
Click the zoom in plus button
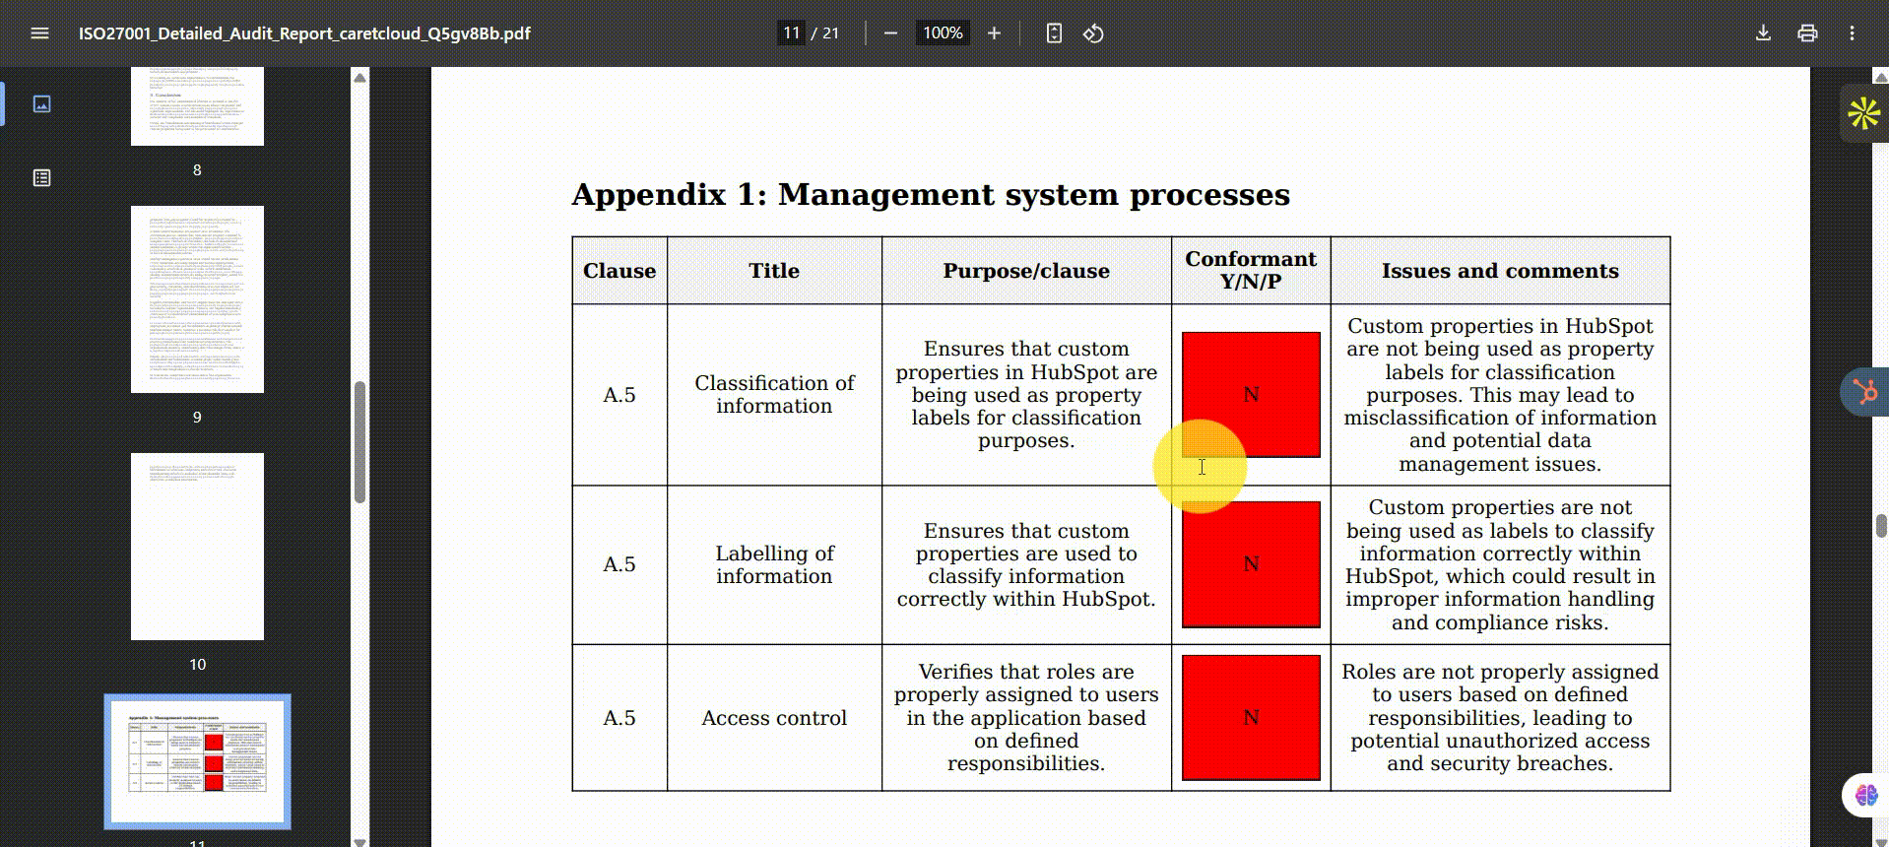(994, 33)
